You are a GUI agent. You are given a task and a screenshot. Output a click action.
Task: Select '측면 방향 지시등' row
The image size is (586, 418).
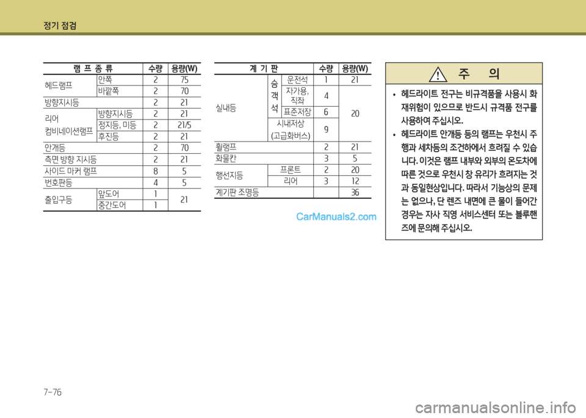122,159
